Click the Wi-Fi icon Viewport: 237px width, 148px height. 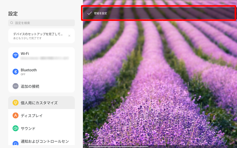15,55
